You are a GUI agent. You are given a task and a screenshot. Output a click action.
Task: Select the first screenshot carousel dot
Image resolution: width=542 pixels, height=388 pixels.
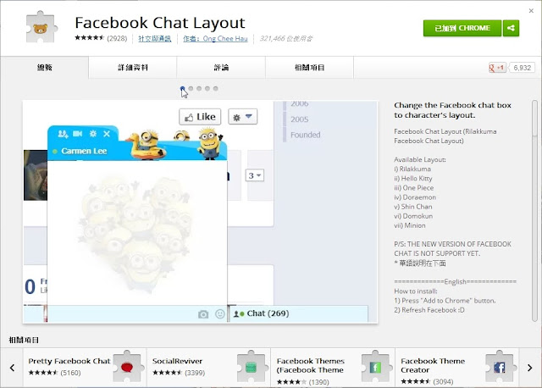click(183, 88)
